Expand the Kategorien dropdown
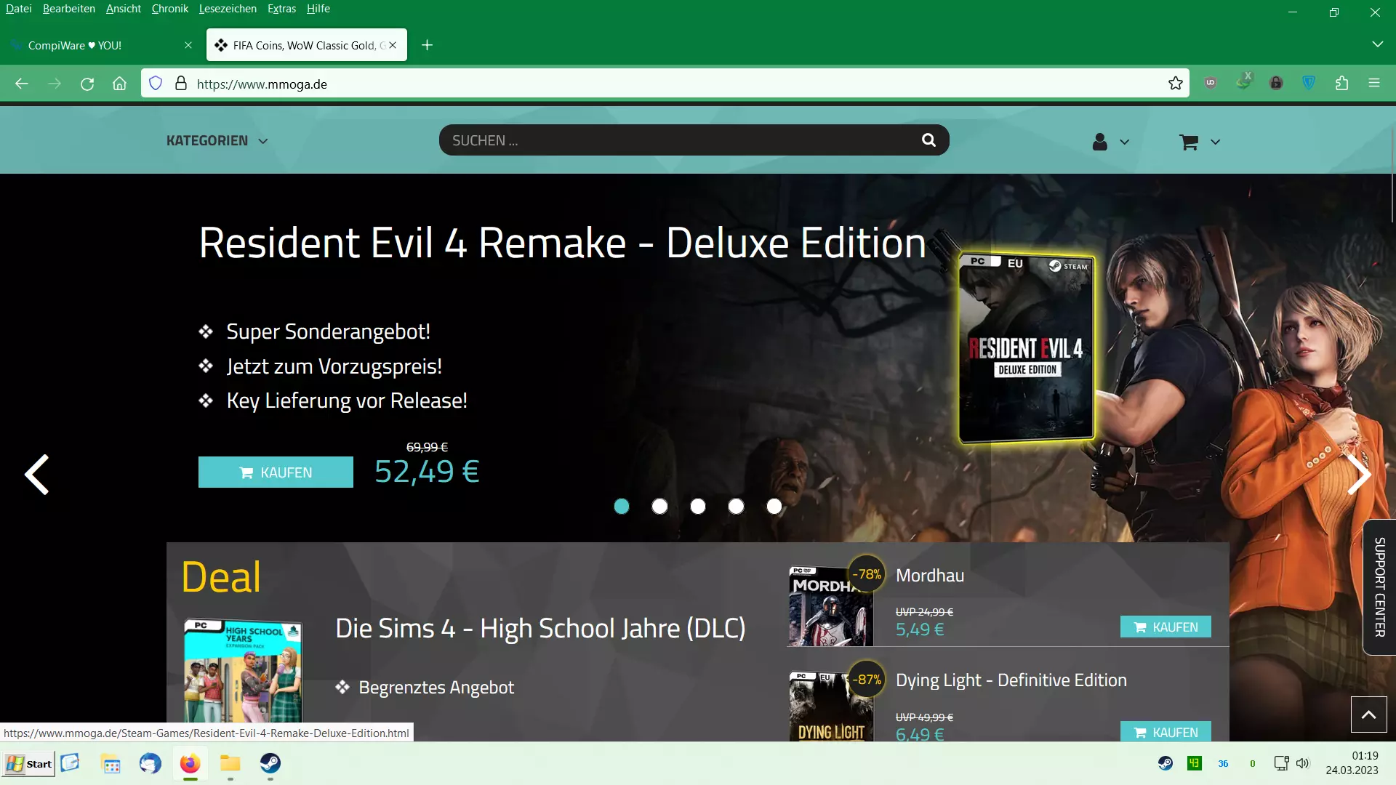The width and height of the screenshot is (1396, 785). point(217,141)
